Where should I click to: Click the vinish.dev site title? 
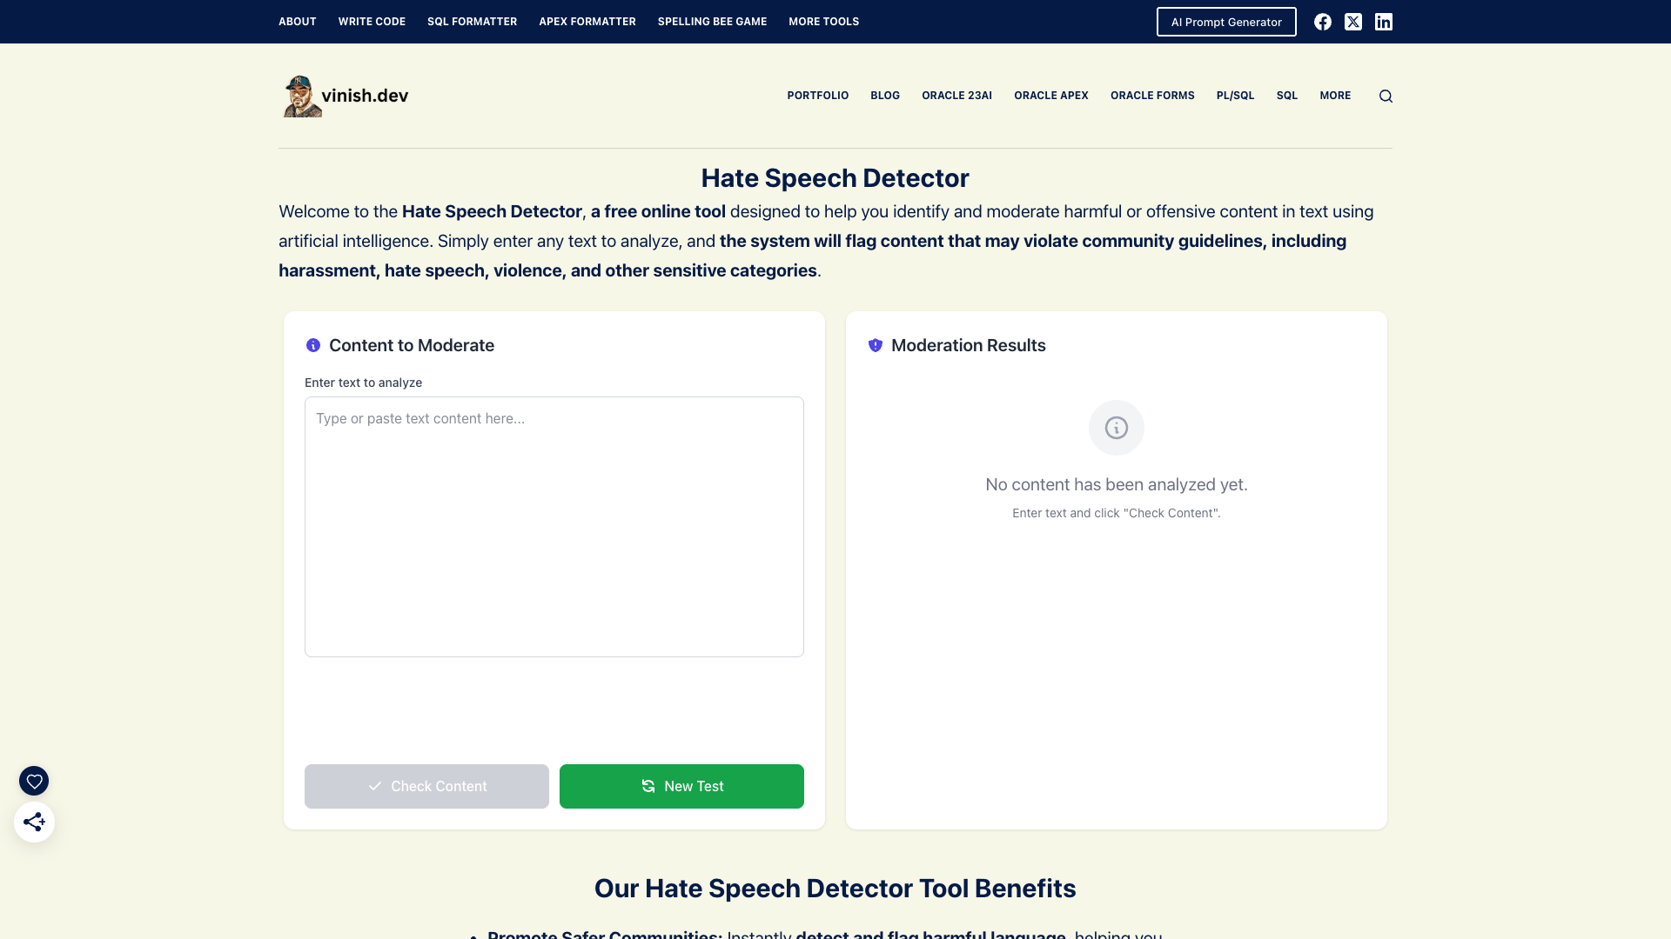click(365, 96)
